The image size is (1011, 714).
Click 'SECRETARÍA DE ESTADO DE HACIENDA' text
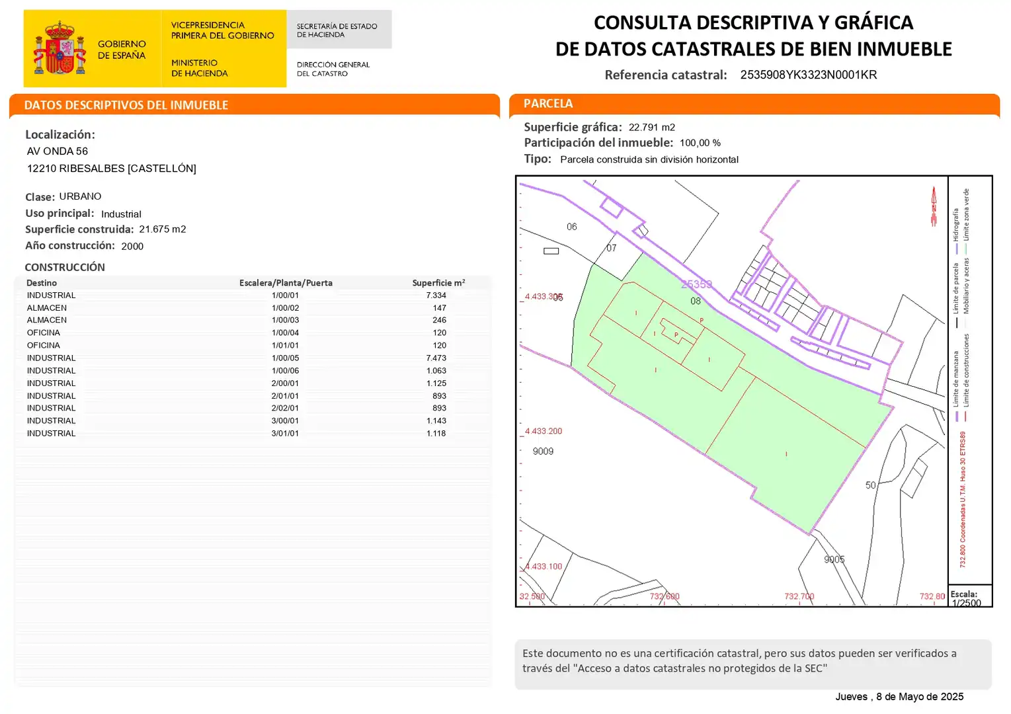tap(337, 30)
